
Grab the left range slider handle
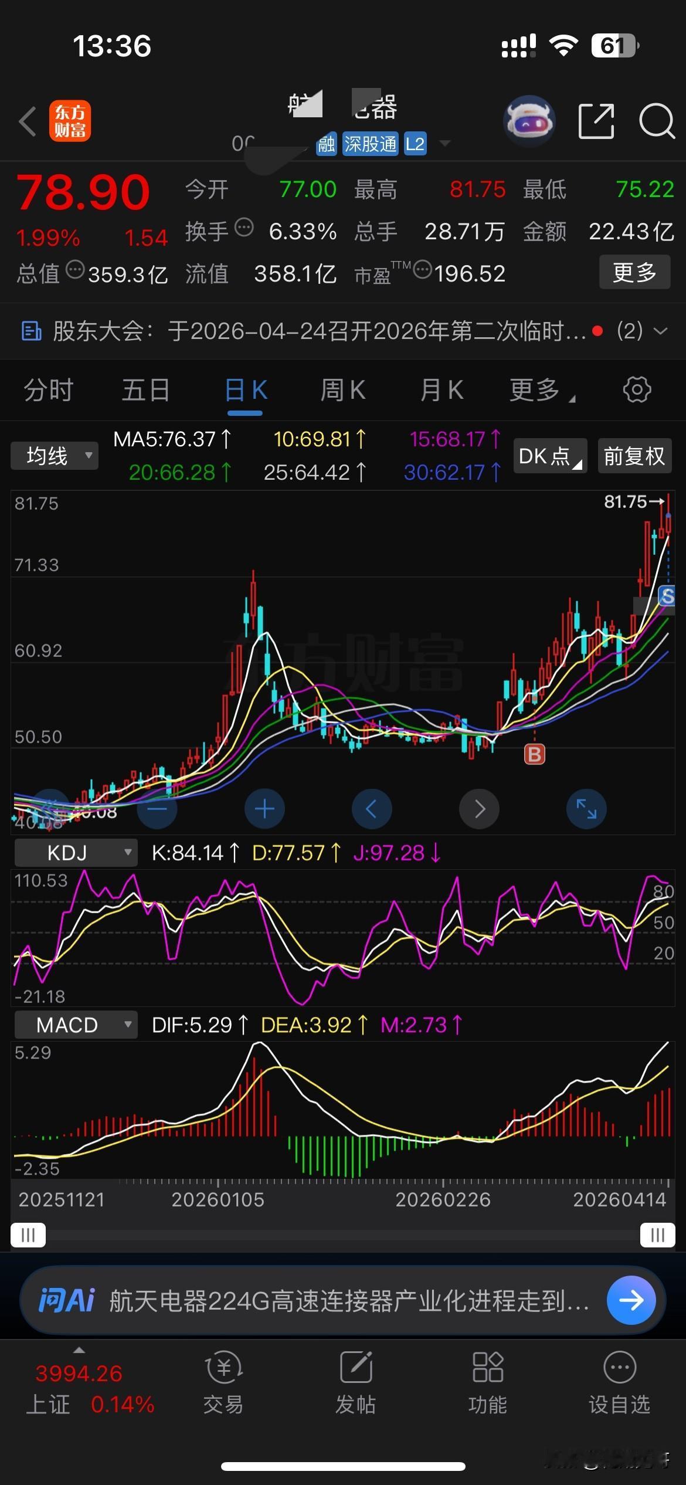[28, 1235]
